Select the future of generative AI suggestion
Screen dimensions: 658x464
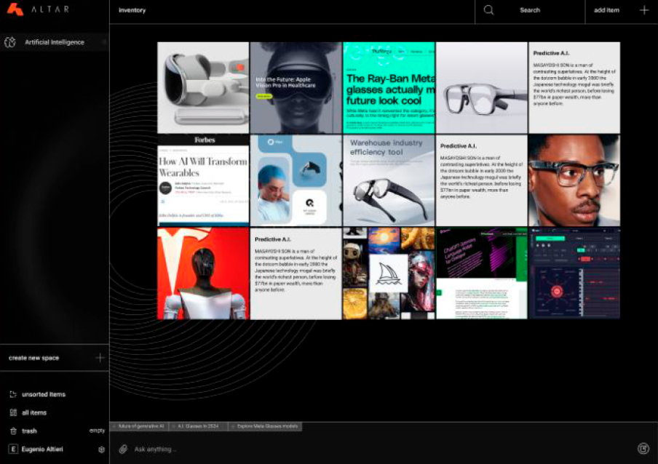[x=140, y=426]
